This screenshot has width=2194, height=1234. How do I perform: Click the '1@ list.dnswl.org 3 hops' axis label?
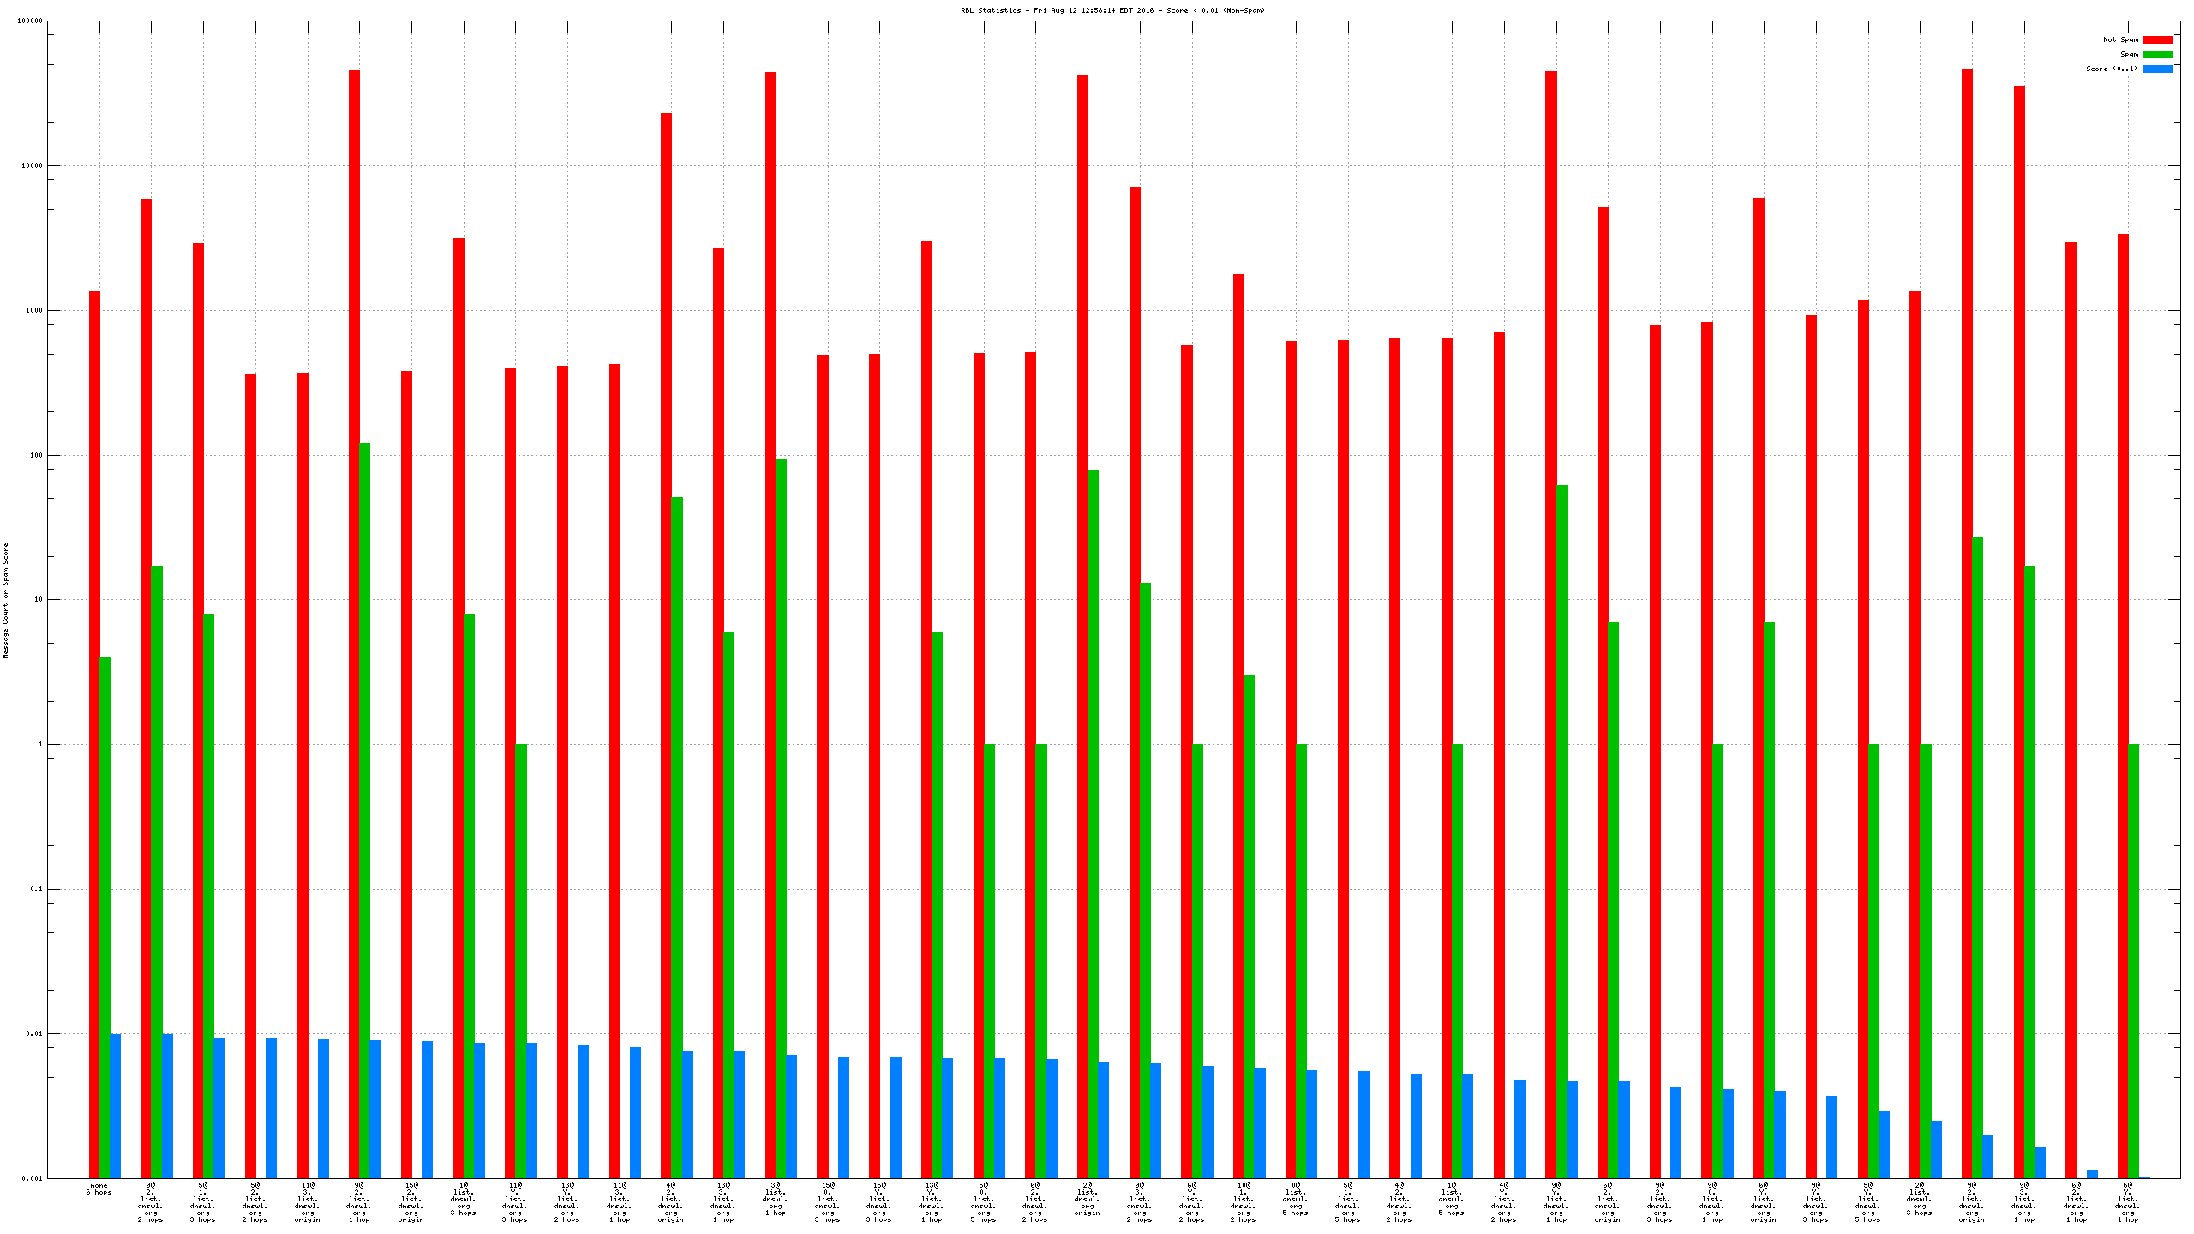pyautogui.click(x=463, y=1199)
